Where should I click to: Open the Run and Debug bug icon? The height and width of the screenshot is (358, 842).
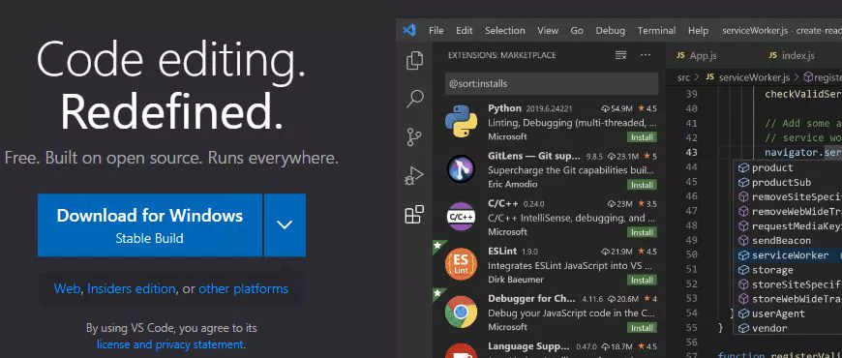(414, 176)
